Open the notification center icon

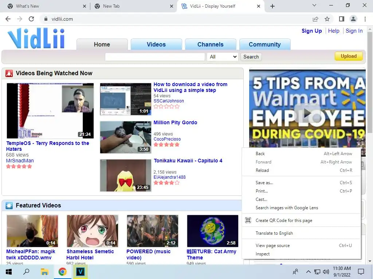point(361,272)
